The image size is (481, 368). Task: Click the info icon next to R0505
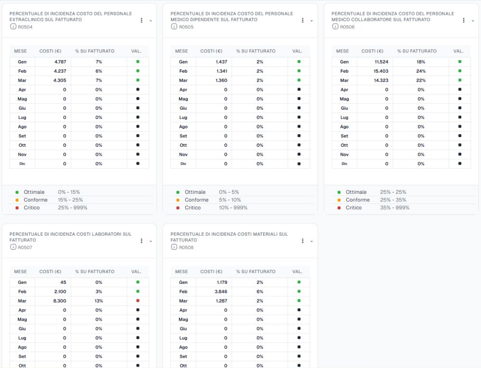point(174,26)
